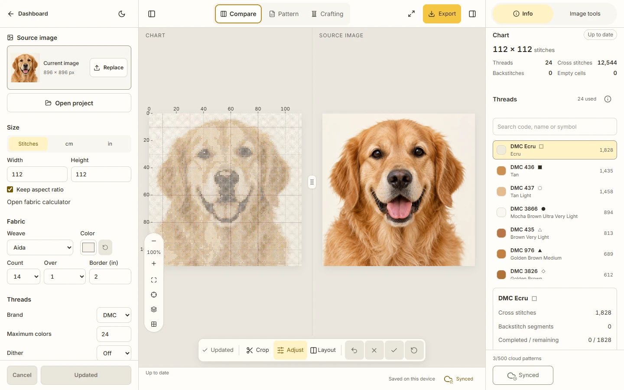Toggle the grid icon in zoom toolbar
This screenshot has height=390, width=624.
point(154,324)
